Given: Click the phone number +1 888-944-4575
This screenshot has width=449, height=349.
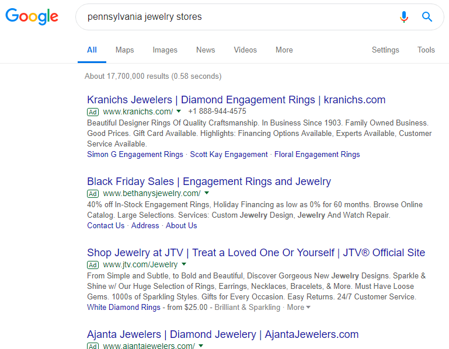Looking at the screenshot, I should coord(217,111).
